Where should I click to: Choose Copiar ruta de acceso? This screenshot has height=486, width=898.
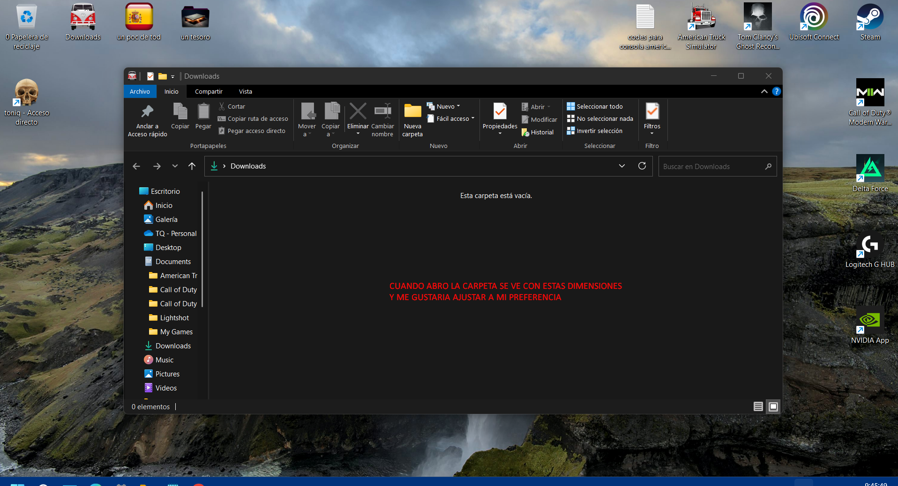[x=253, y=119]
